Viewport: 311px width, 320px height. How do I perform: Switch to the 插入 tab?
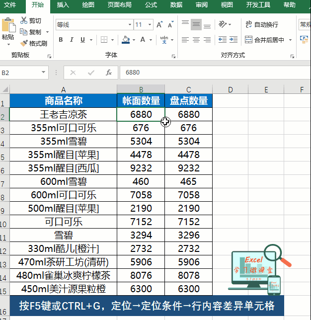coord(63,4)
